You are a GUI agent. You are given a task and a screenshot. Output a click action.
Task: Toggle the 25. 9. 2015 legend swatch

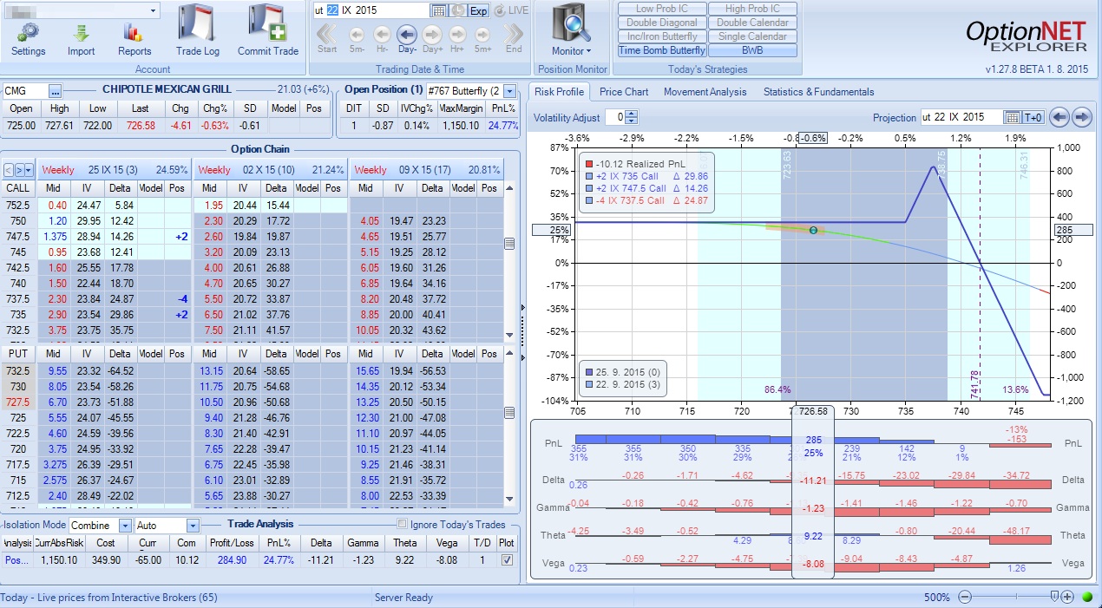coord(588,371)
